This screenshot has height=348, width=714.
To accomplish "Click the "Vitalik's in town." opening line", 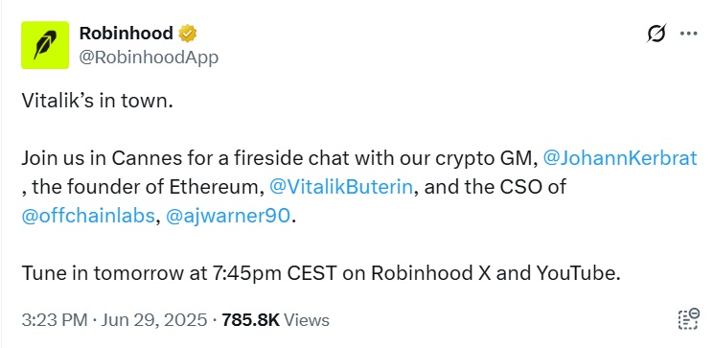I will tap(98, 101).
